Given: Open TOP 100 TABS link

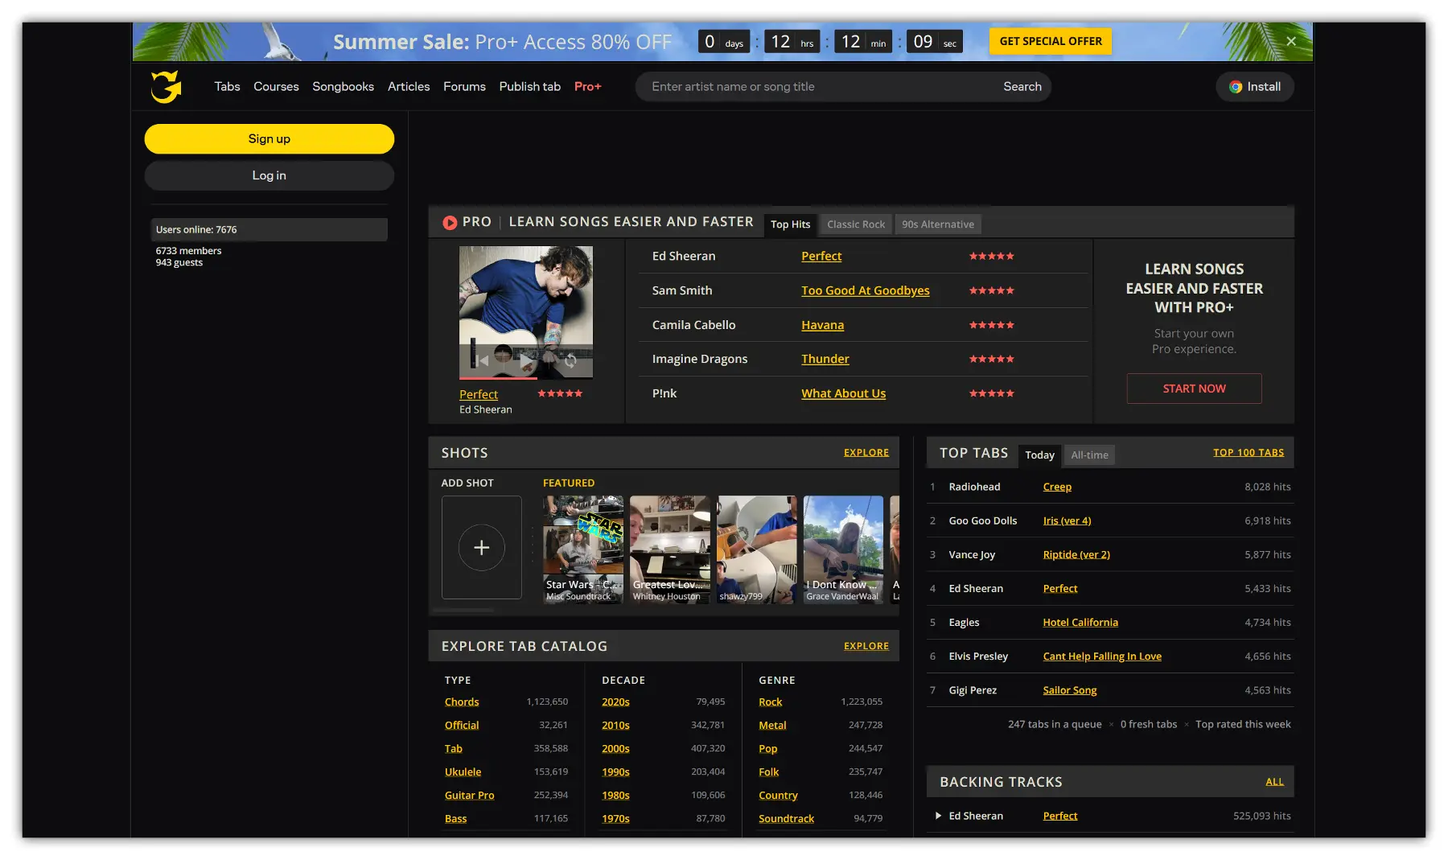Looking at the screenshot, I should [x=1248, y=453].
